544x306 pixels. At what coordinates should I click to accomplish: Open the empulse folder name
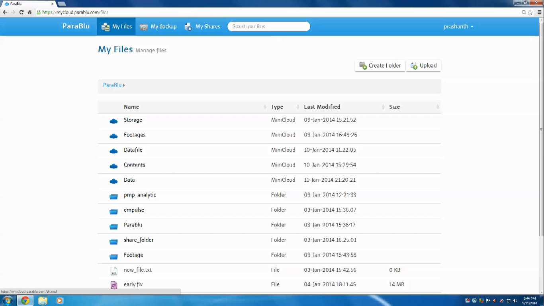click(134, 210)
